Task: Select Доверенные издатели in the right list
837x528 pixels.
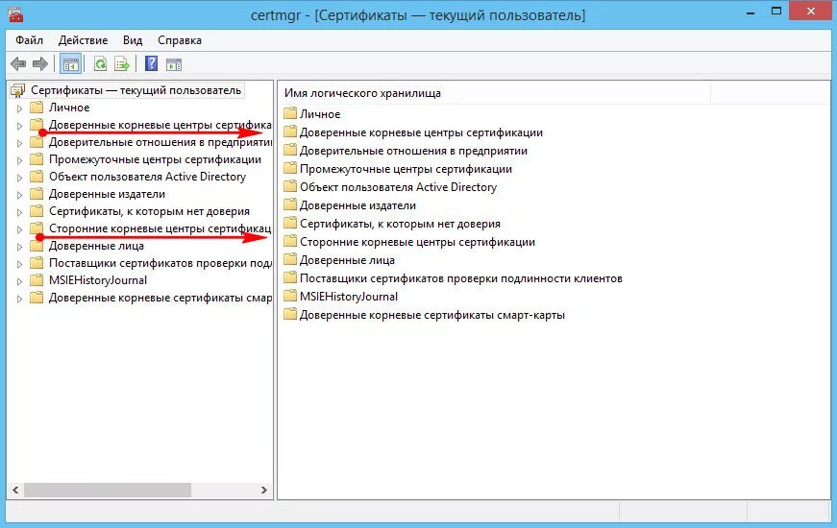Action: pos(357,205)
